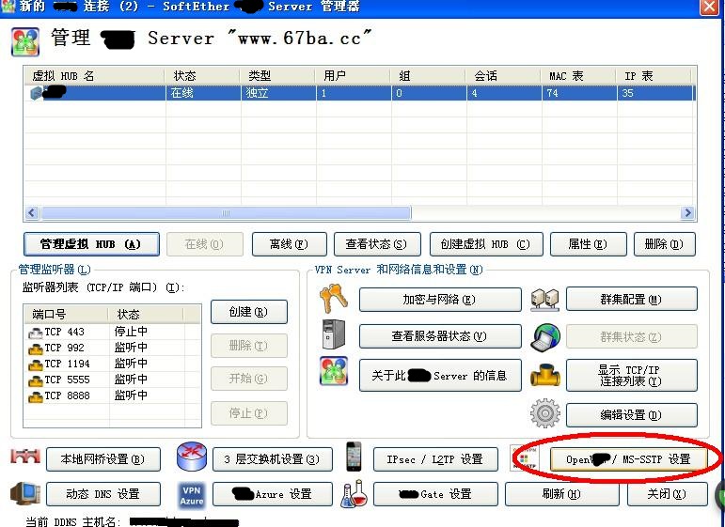Open 管理虚拟 HUB button
Image resolution: width=725 pixels, height=527 pixels.
(90, 244)
